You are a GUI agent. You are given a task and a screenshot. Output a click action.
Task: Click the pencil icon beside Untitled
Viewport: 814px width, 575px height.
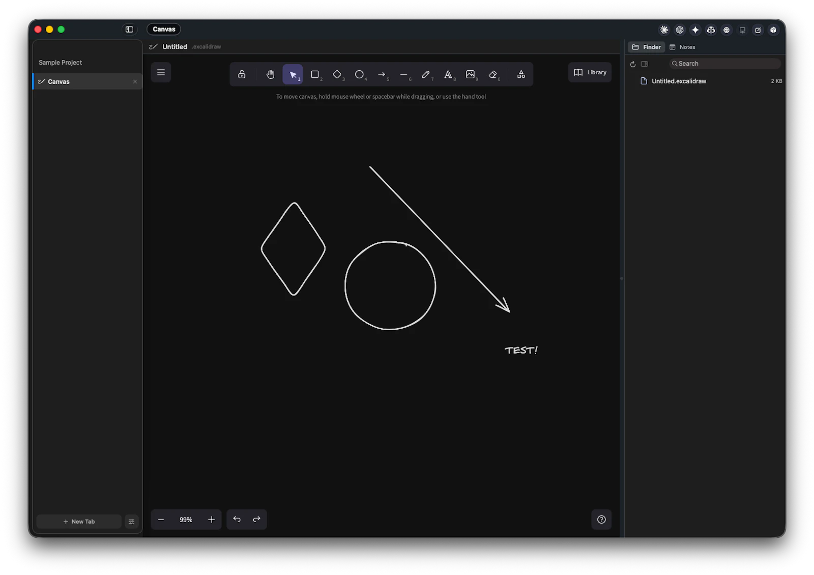153,47
